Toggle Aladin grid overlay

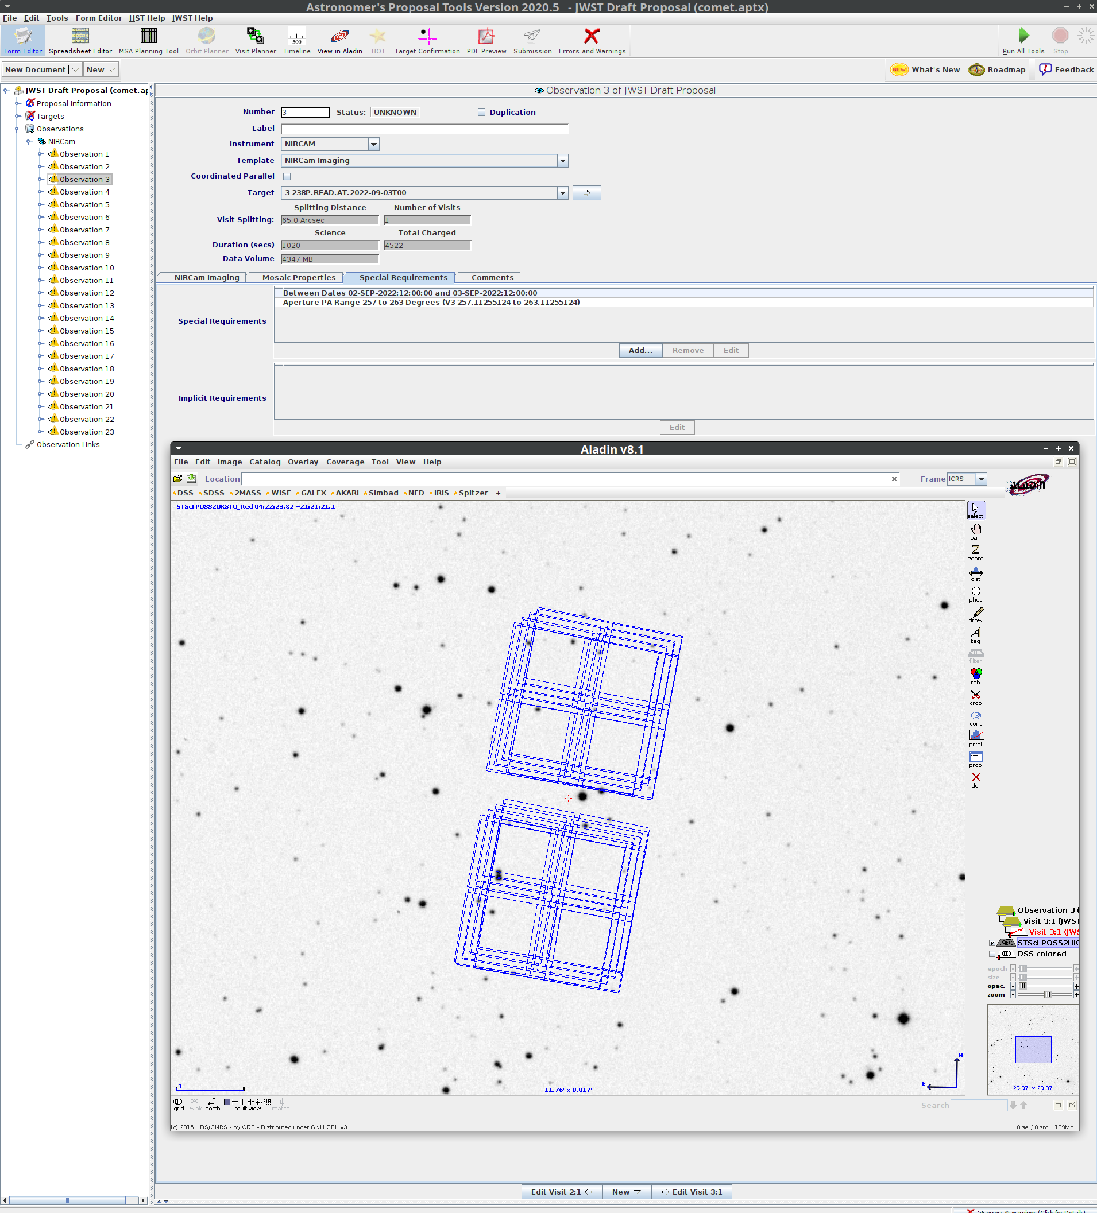[178, 1104]
